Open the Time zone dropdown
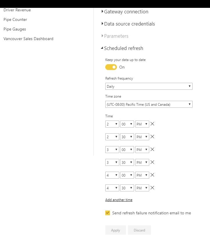Screen dimensions: 210x237 point(149,104)
